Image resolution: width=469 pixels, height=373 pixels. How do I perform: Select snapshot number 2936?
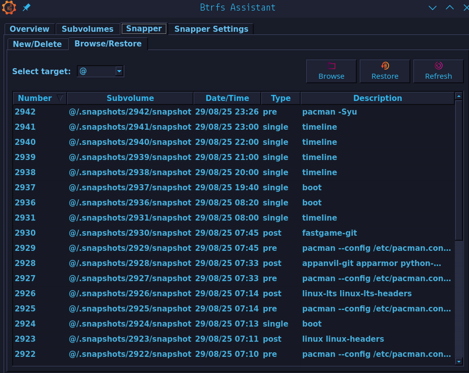tap(25, 203)
